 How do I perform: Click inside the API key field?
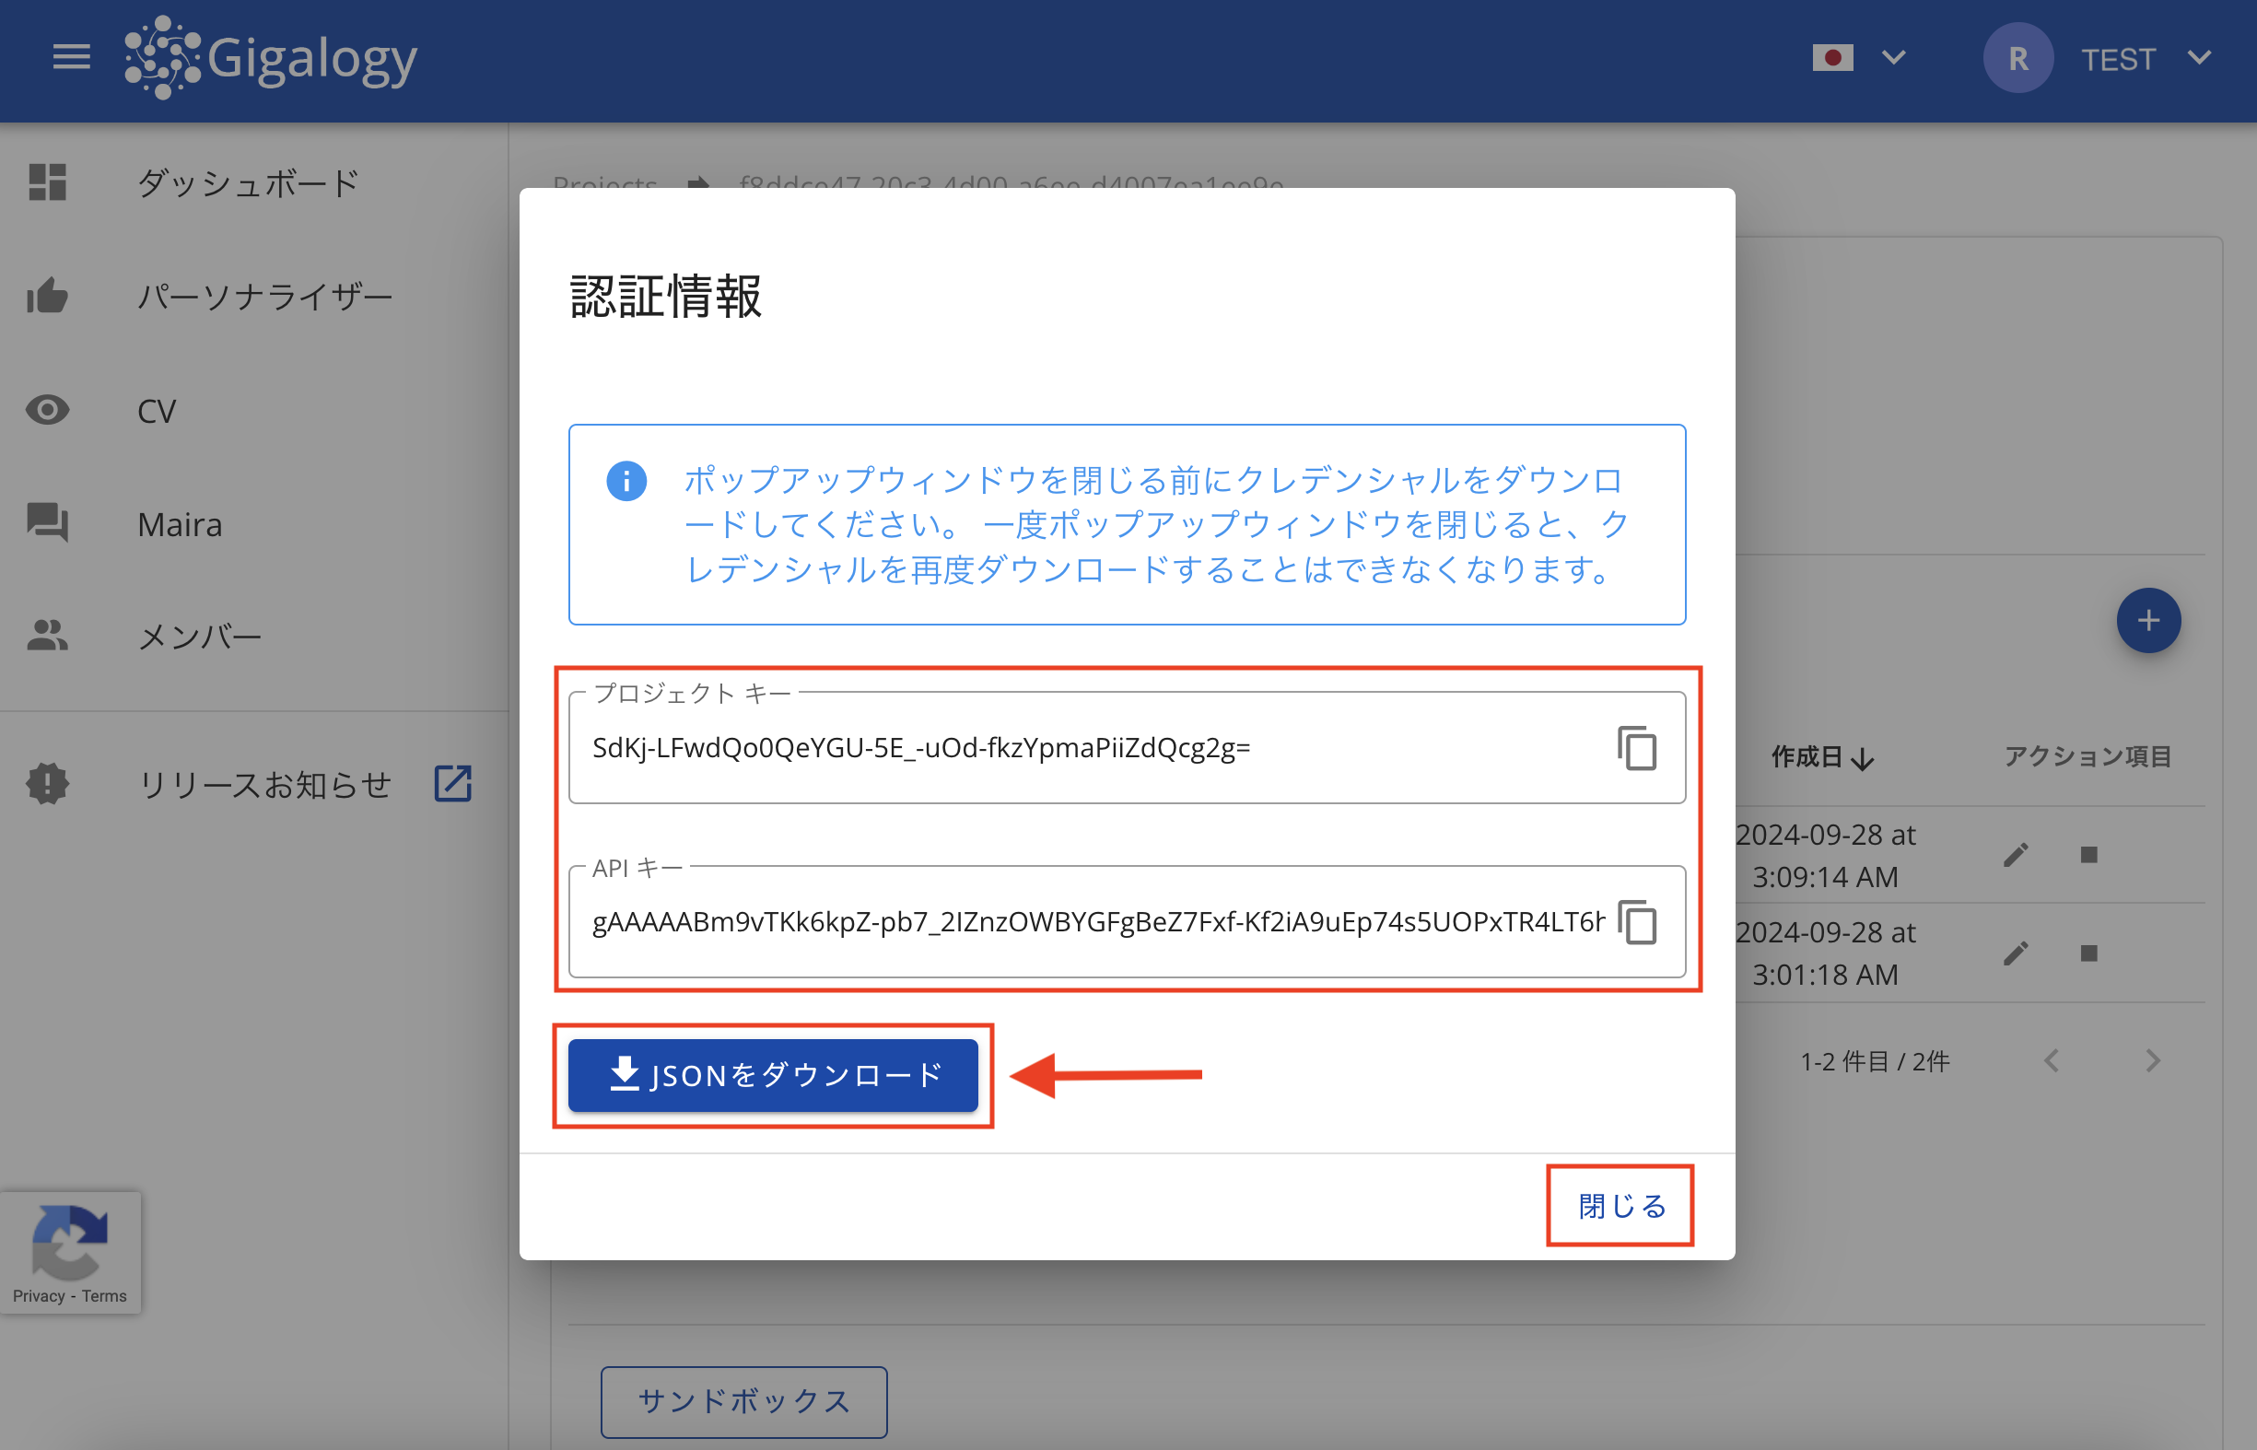pyautogui.click(x=1082, y=923)
